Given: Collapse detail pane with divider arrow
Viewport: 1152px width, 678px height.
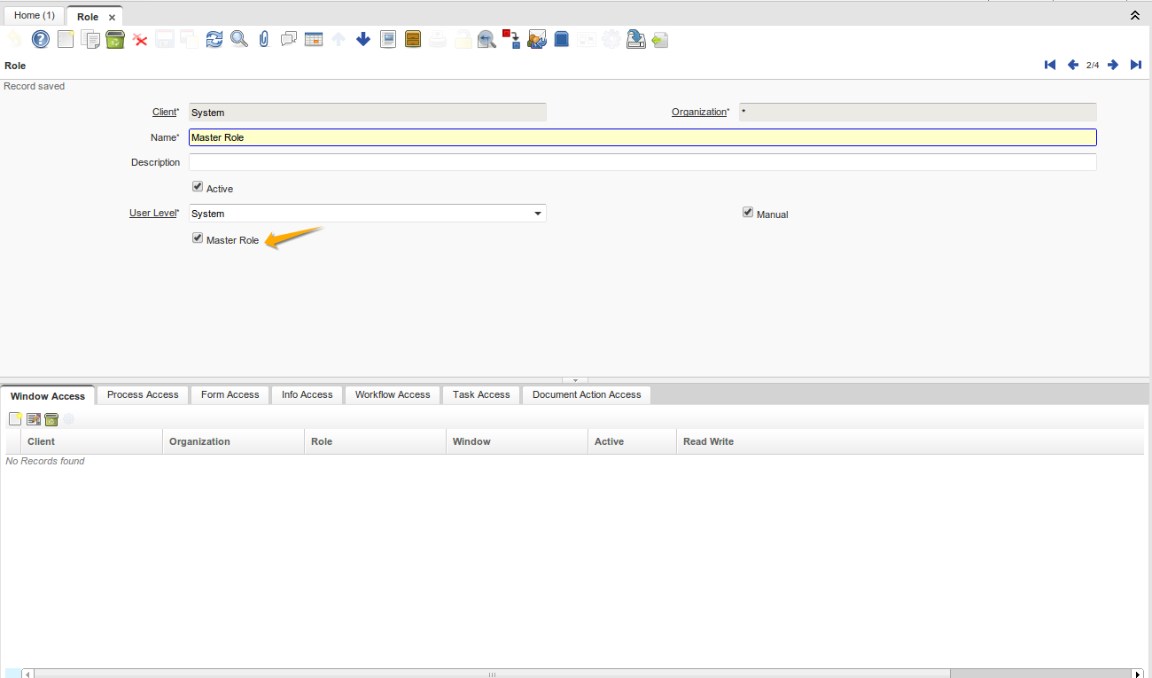Looking at the screenshot, I should [x=575, y=380].
